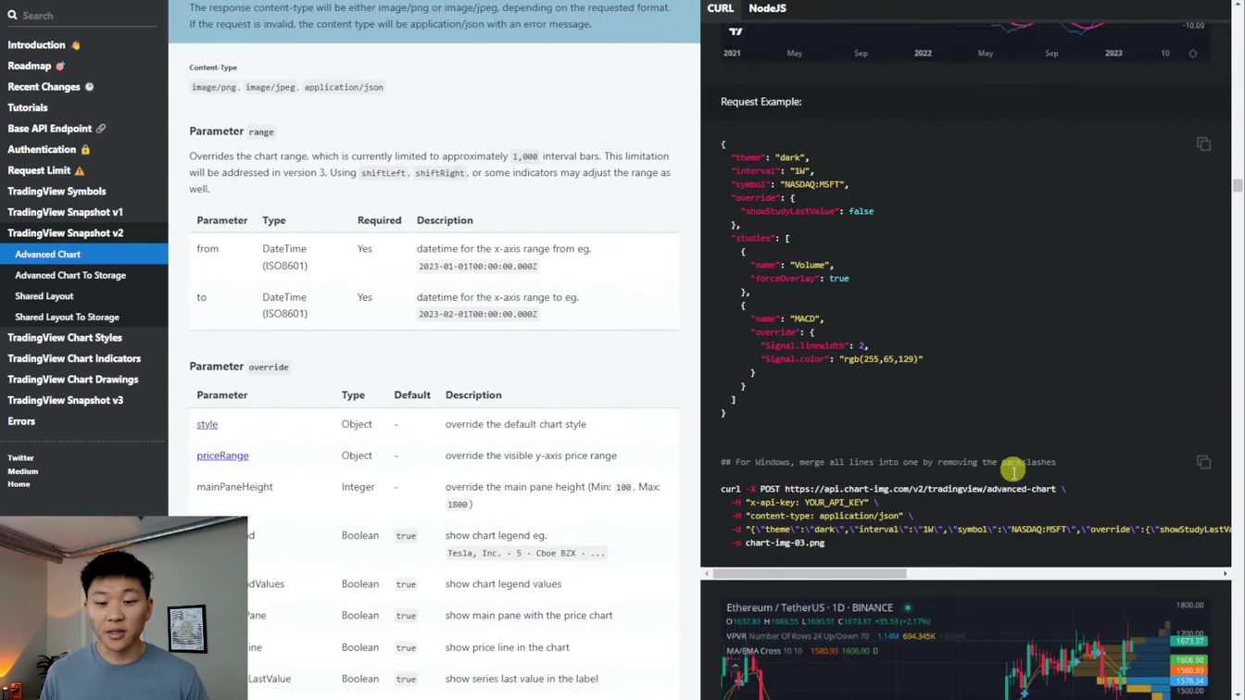The image size is (1245, 700).
Task: Open the Medium link
Action: click(x=23, y=471)
